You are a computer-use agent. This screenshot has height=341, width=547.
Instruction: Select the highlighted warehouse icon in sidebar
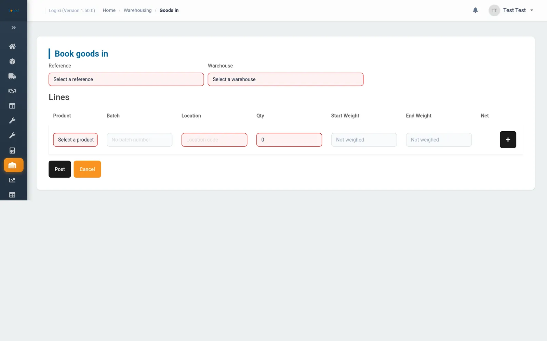pos(14,165)
